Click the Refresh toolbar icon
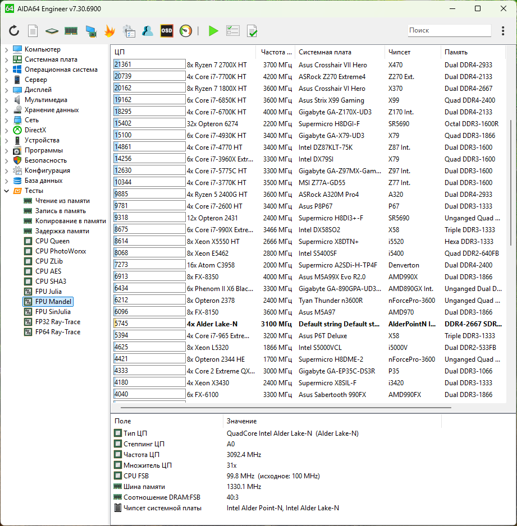The image size is (517, 526). (x=14, y=31)
